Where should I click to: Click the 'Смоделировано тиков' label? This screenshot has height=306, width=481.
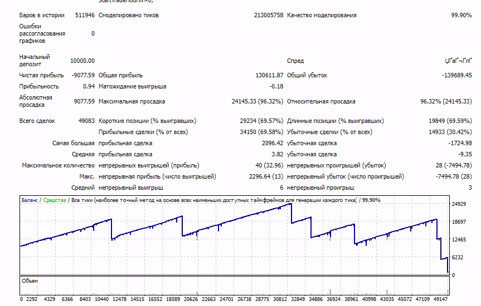point(129,15)
